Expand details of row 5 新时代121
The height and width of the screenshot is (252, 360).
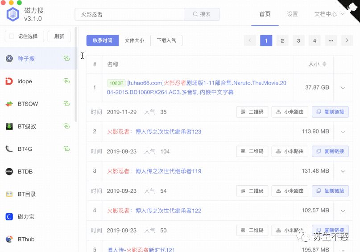click(343, 250)
